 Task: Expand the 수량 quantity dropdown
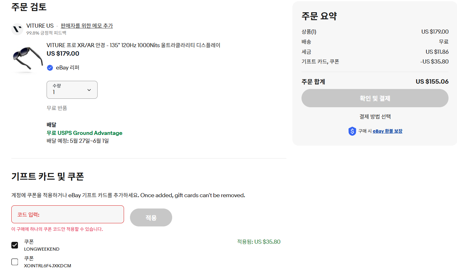(x=72, y=90)
